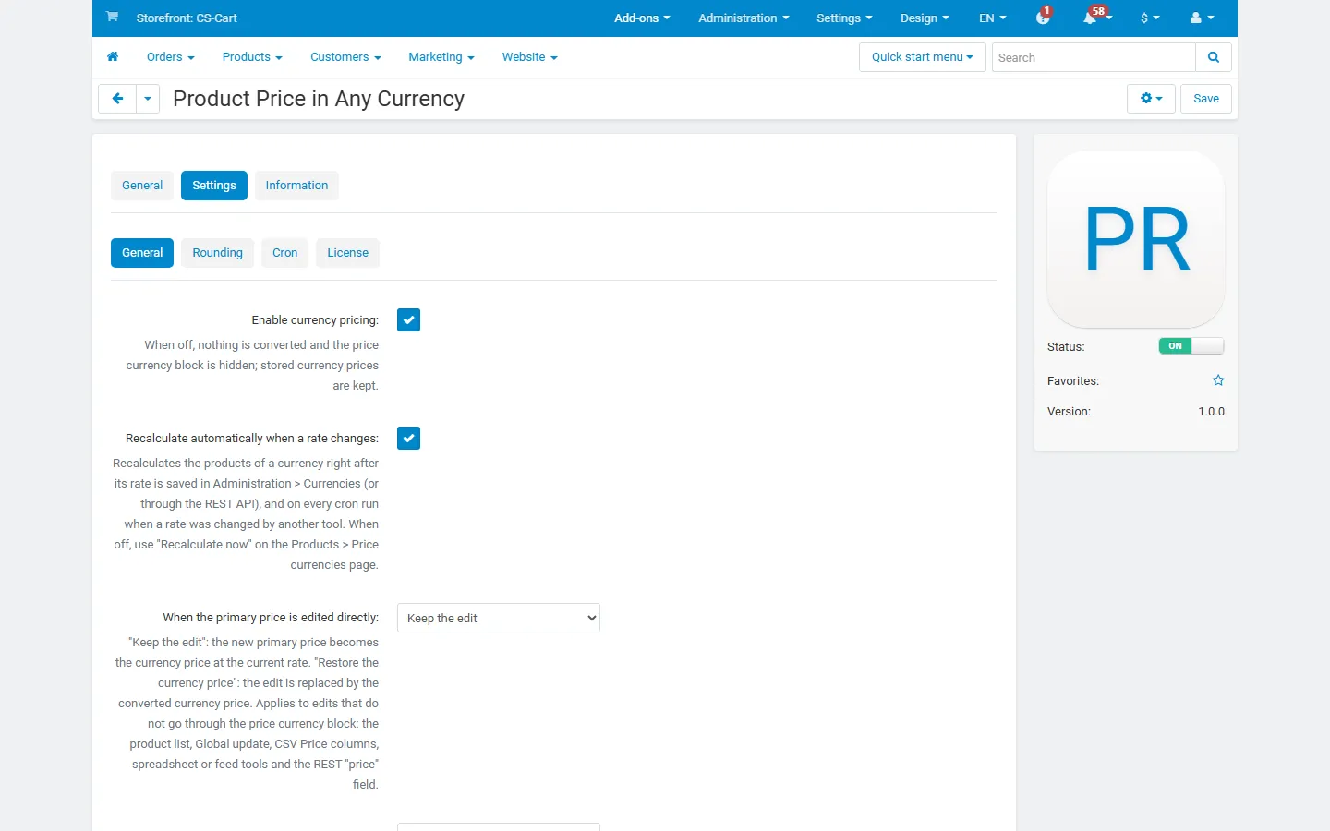Click the storefront cart icon
This screenshot has width=1330, height=831.
point(112,17)
